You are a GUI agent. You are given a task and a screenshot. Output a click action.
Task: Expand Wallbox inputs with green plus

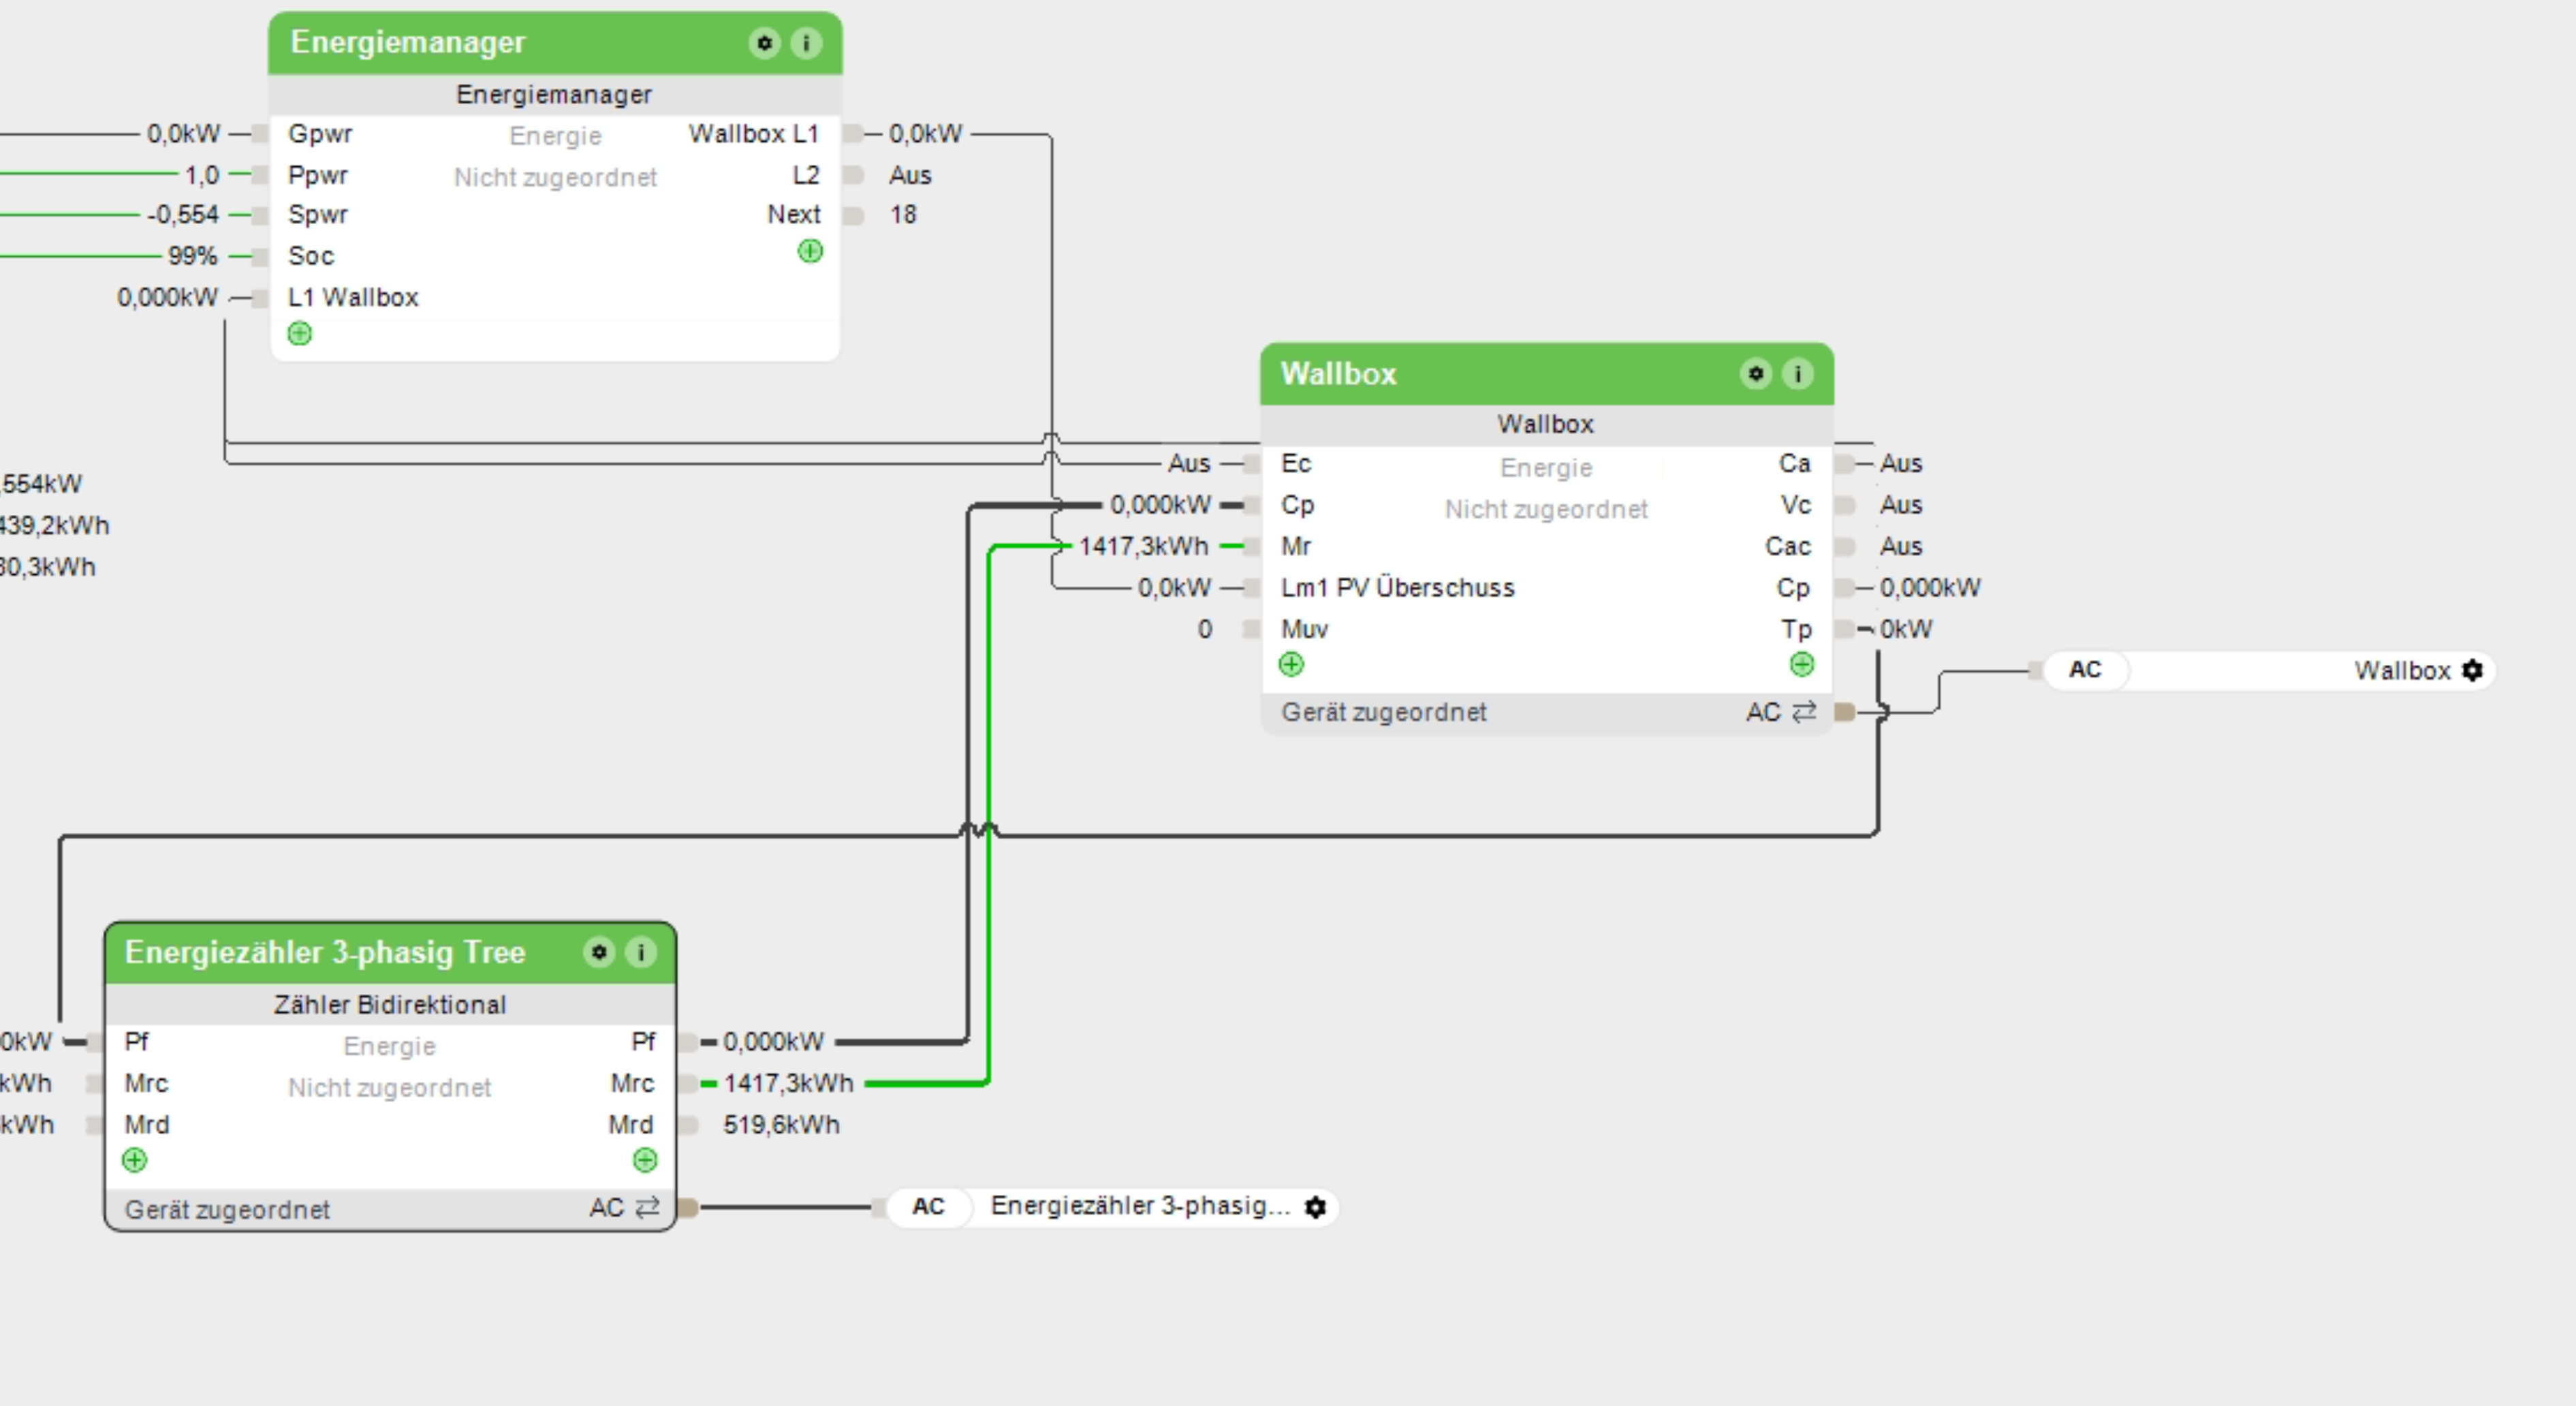click(1291, 664)
